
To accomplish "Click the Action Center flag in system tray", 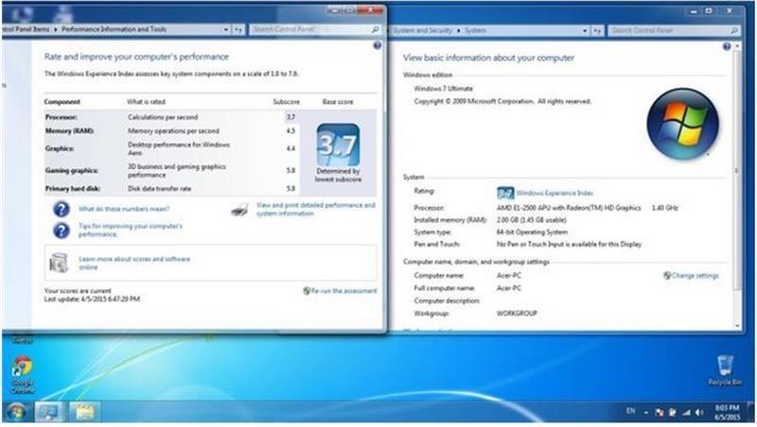I will tap(660, 413).
